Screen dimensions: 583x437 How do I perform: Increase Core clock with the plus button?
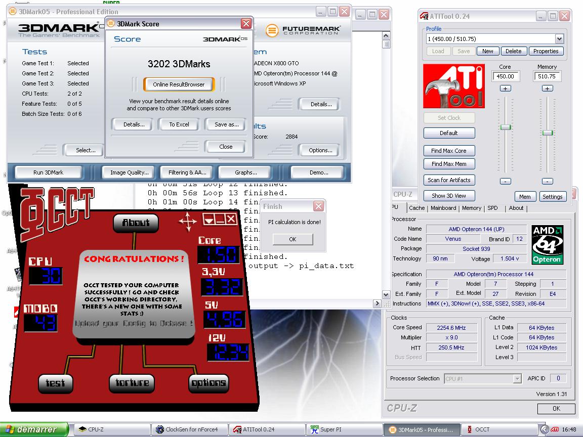point(505,89)
